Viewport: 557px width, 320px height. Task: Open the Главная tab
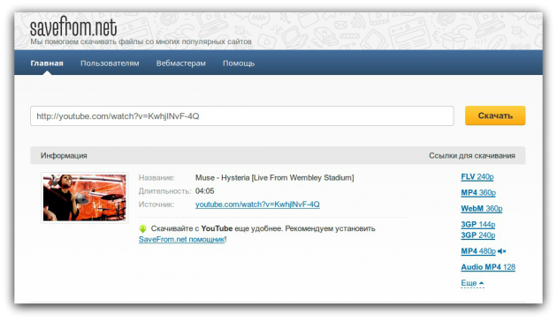pos(47,63)
